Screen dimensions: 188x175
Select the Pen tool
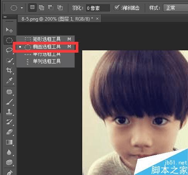point(9,172)
